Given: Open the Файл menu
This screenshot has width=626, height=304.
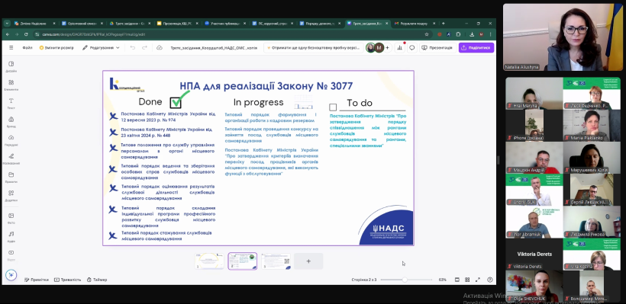Looking at the screenshot, I should coord(27,48).
